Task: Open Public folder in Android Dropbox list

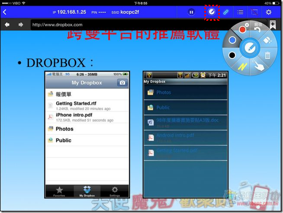Action: pyautogui.click(x=186, y=108)
